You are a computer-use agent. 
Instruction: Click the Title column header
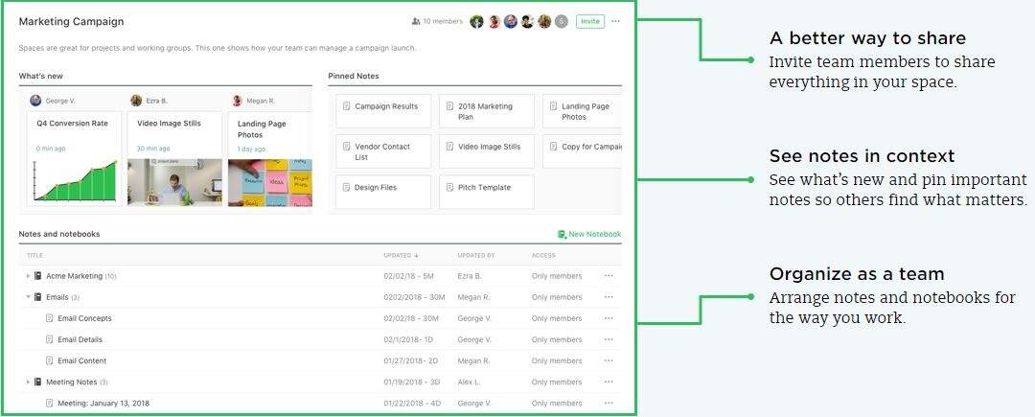point(34,256)
